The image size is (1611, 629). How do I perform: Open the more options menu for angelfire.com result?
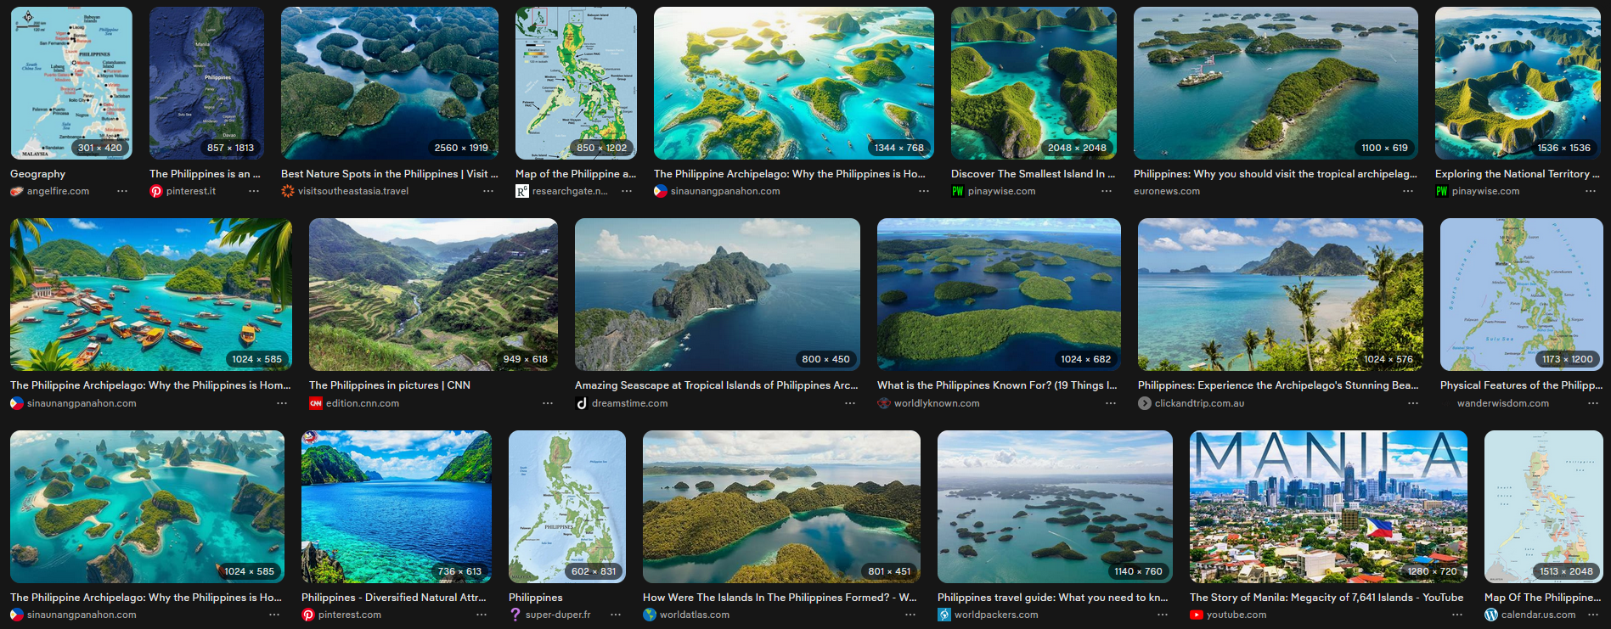click(x=122, y=192)
